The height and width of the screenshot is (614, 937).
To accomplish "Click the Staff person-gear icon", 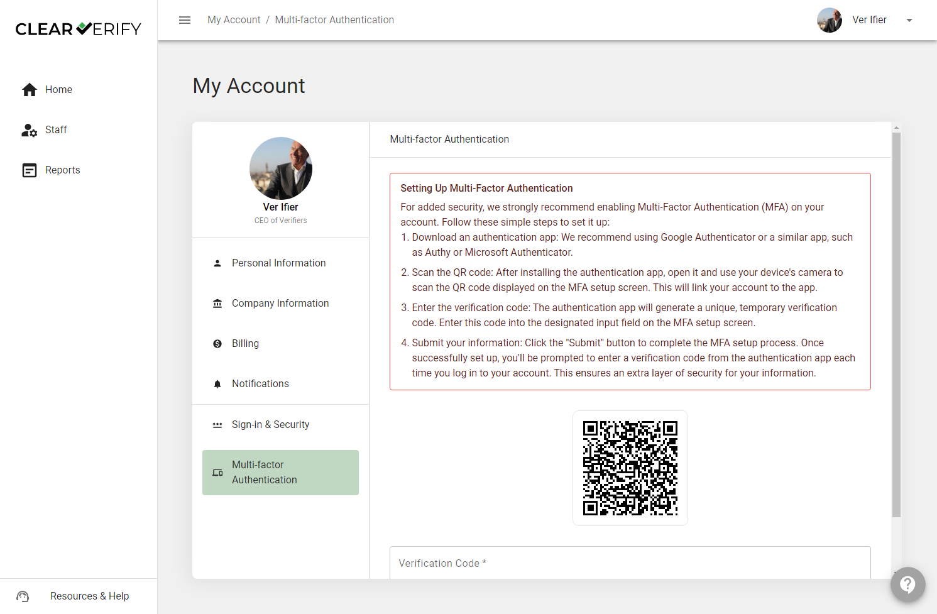I will (x=30, y=130).
